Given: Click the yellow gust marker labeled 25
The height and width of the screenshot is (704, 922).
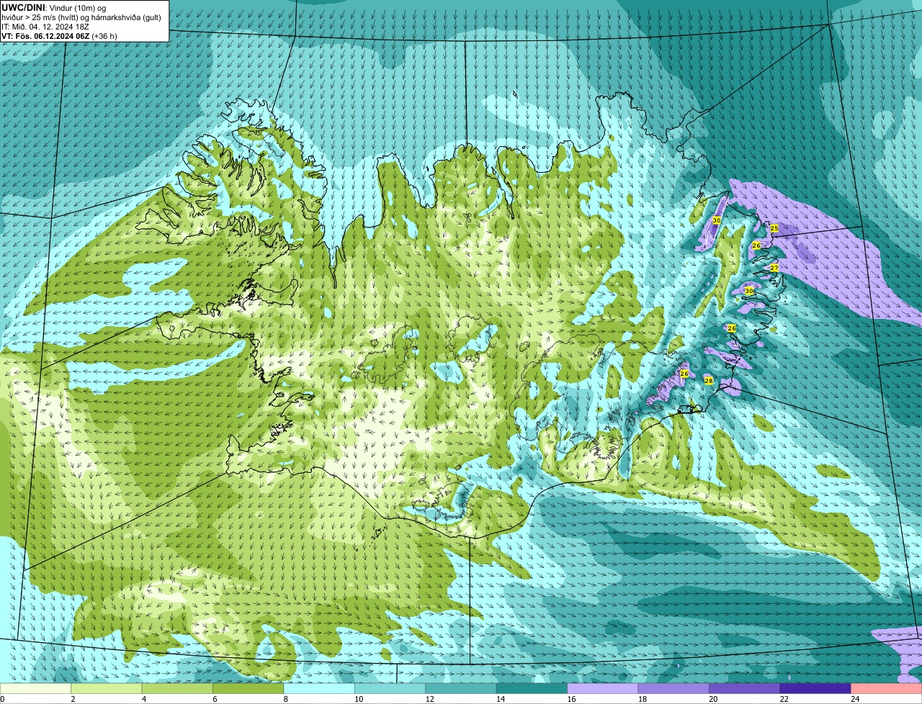Looking at the screenshot, I should coord(774,228).
